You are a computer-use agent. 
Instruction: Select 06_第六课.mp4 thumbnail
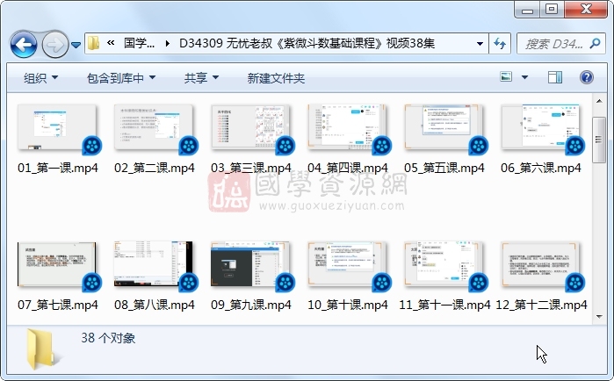(540, 126)
